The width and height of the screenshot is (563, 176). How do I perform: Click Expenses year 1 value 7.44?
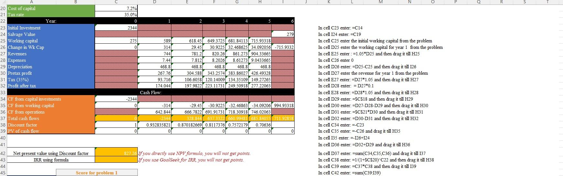(x=155, y=60)
